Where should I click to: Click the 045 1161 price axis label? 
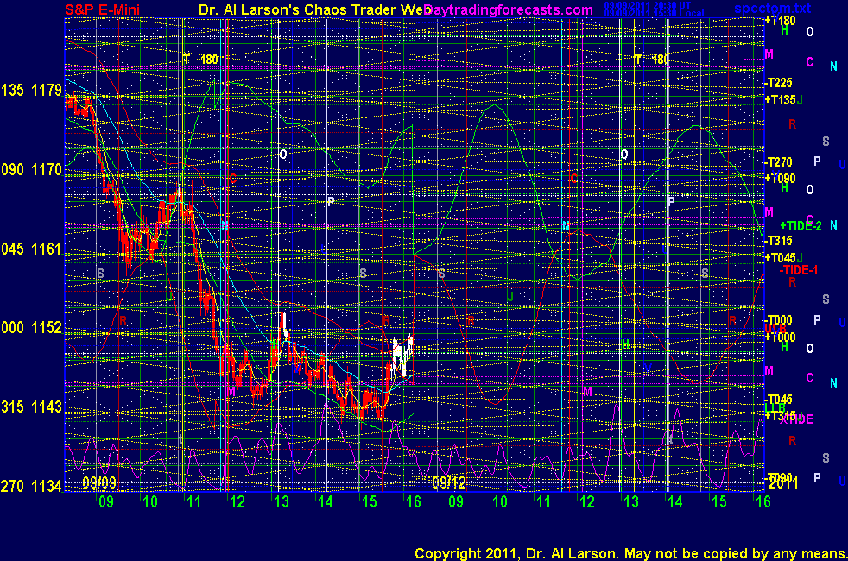click(32, 249)
